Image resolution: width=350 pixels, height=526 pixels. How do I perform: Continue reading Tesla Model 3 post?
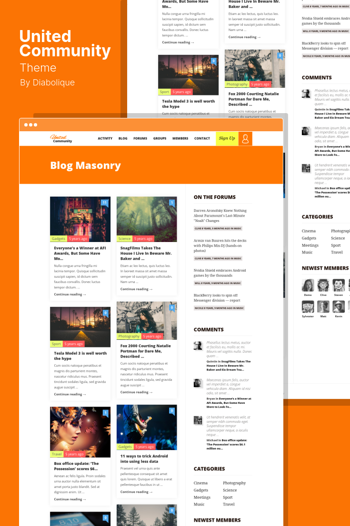(70, 394)
